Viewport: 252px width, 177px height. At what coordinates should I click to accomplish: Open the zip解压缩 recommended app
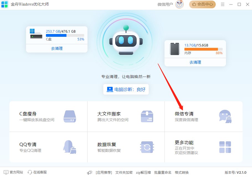pos(143,173)
